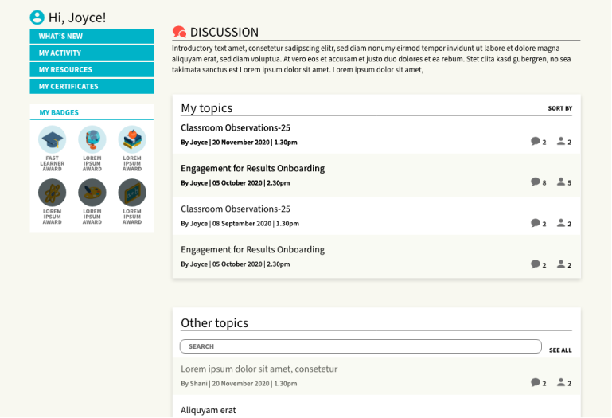Viewport: 612px width, 418px height.
Task: Focus the Search field in Other topics
Action: pos(361,346)
